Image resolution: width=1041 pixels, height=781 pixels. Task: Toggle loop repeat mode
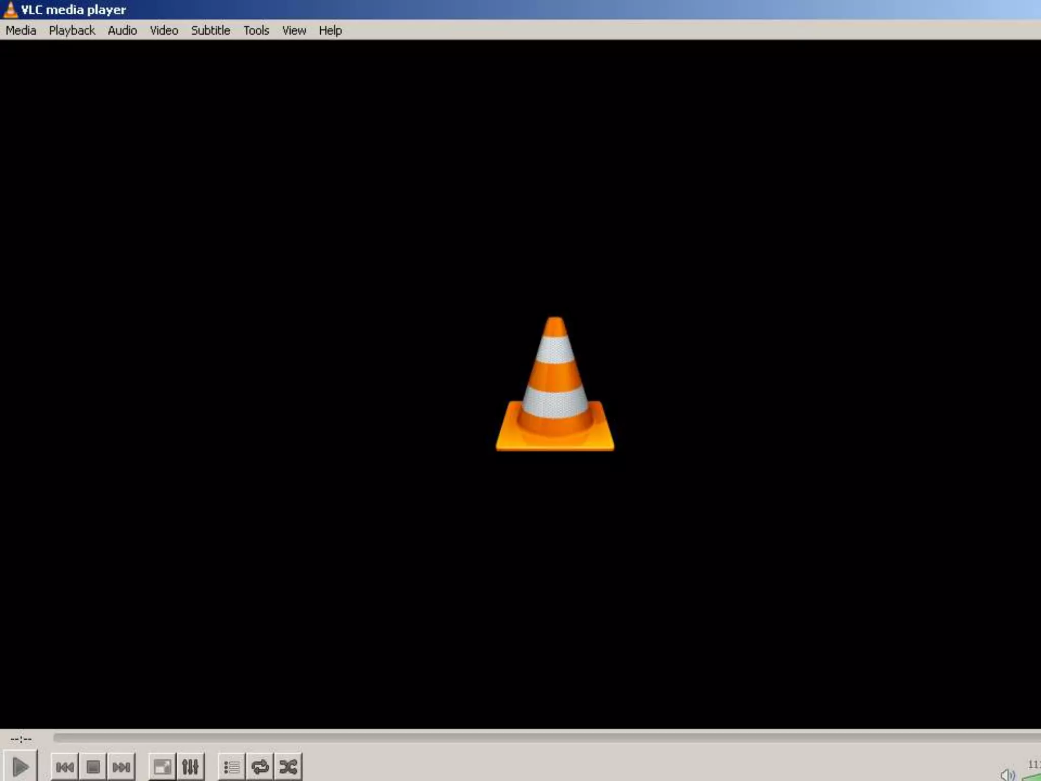(x=260, y=766)
